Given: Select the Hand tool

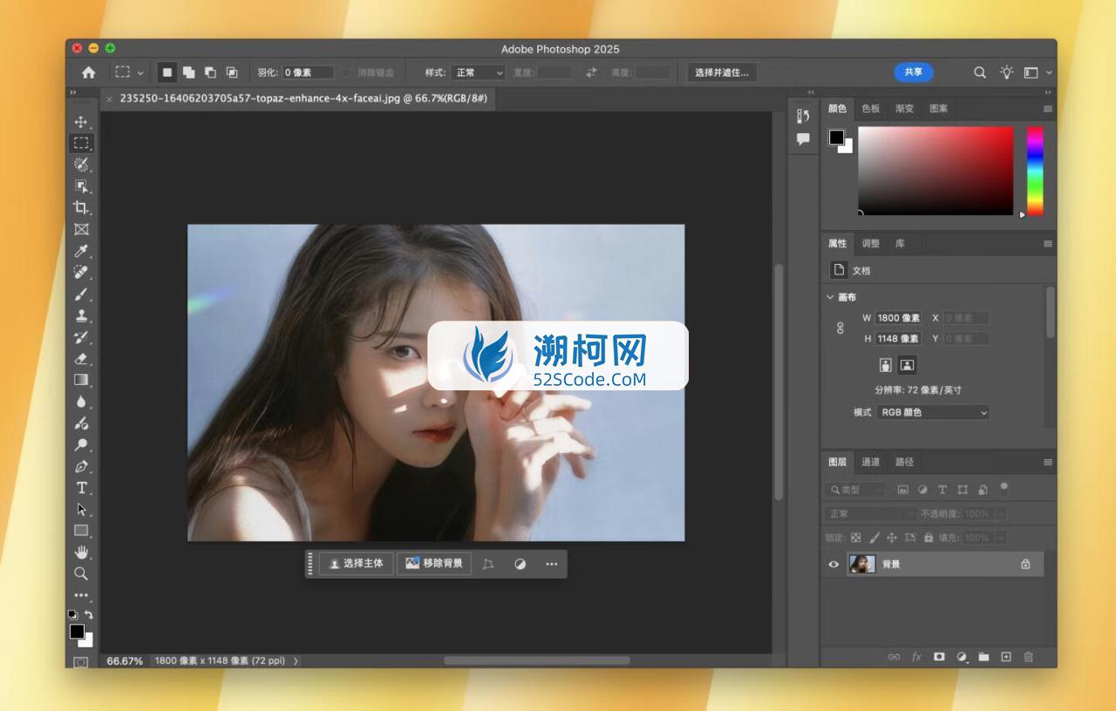Looking at the screenshot, I should (81, 552).
